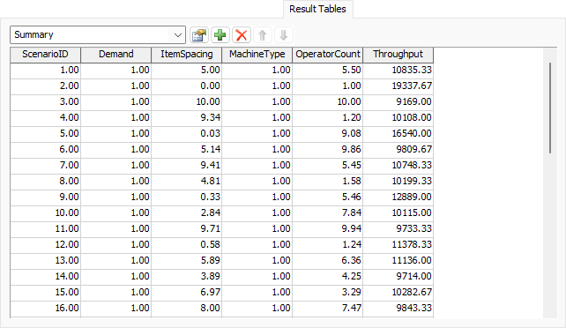The width and height of the screenshot is (566, 328).
Task: Select Throughput cell 10108.00
Action: tap(398, 117)
